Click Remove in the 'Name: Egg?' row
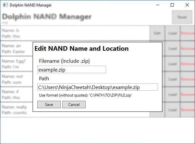This screenshot has width=195, height=144. (188, 64)
